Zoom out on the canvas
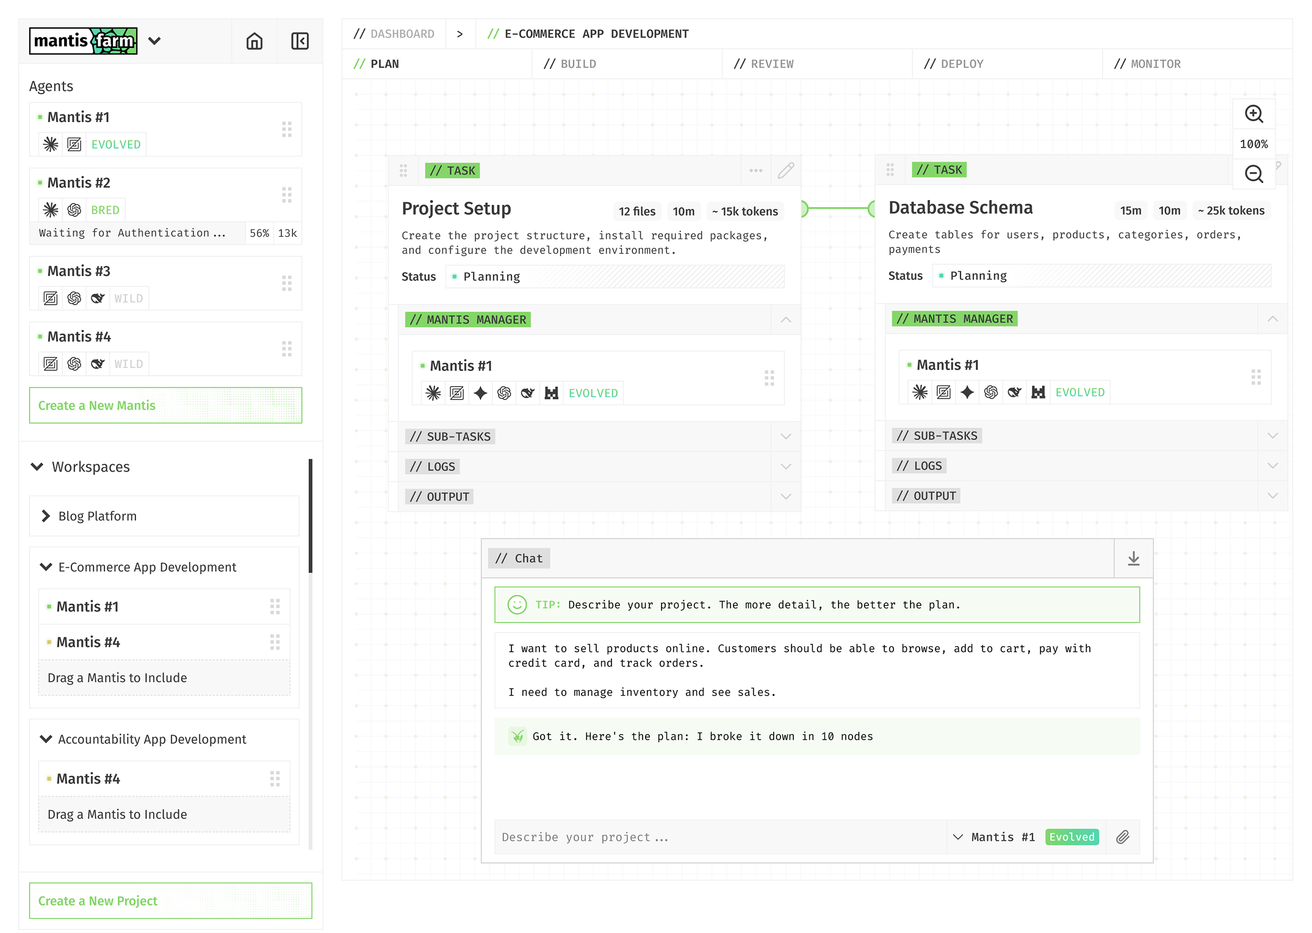 tap(1253, 175)
